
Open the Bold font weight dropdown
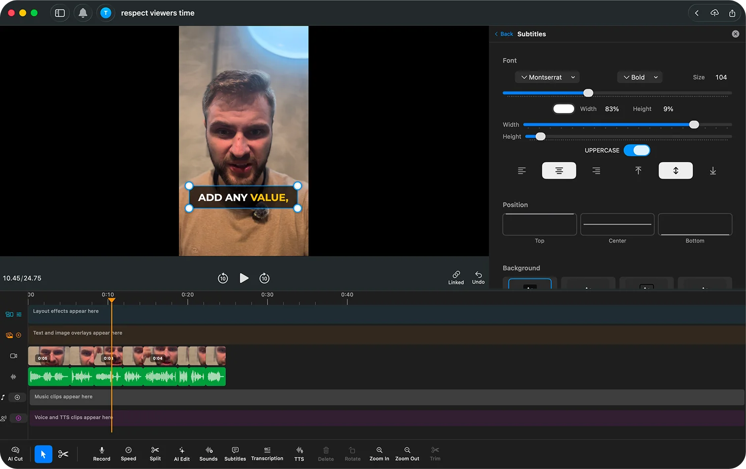click(x=640, y=77)
